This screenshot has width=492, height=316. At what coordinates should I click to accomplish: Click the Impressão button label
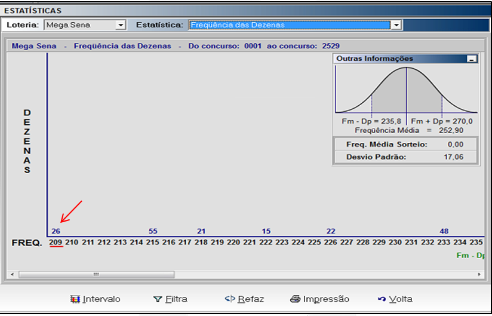point(326,299)
